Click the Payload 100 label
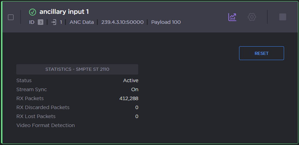 [x=166, y=22]
